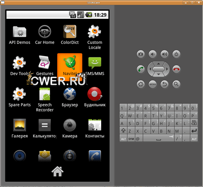Click the D-pad left arrow

click(150, 69)
